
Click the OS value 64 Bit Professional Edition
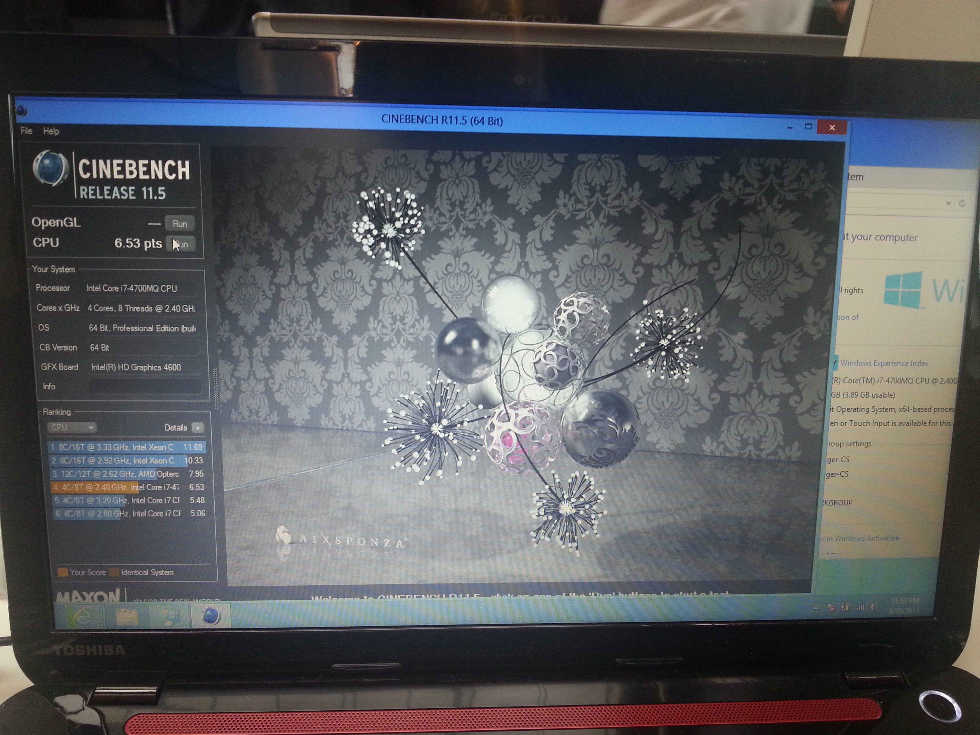tap(142, 328)
